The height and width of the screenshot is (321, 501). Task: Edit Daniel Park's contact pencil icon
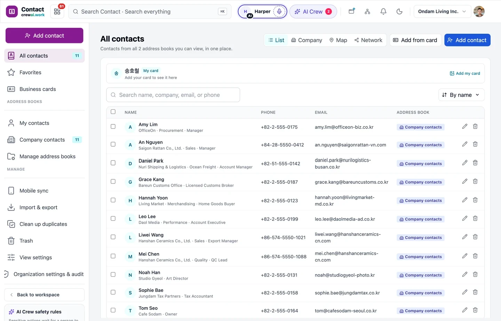(x=465, y=163)
